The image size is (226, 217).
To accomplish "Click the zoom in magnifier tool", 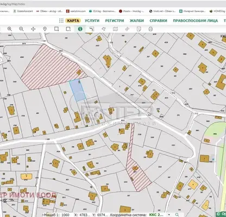I will (x=10, y=29).
